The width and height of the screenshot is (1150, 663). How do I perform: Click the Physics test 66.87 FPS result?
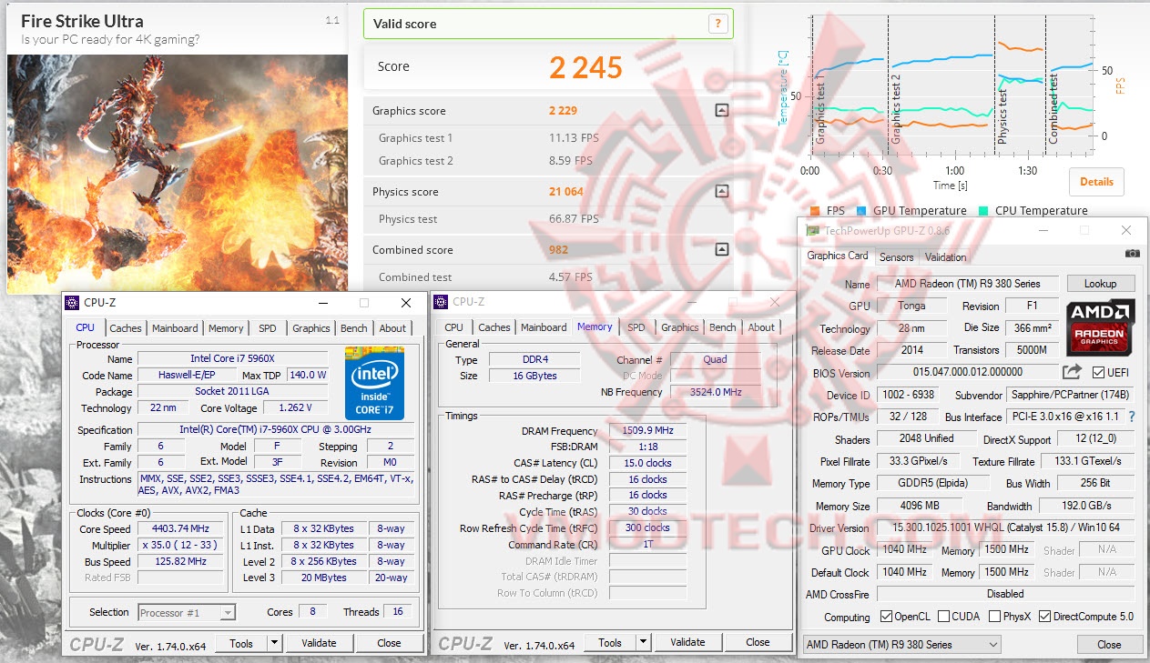(574, 219)
